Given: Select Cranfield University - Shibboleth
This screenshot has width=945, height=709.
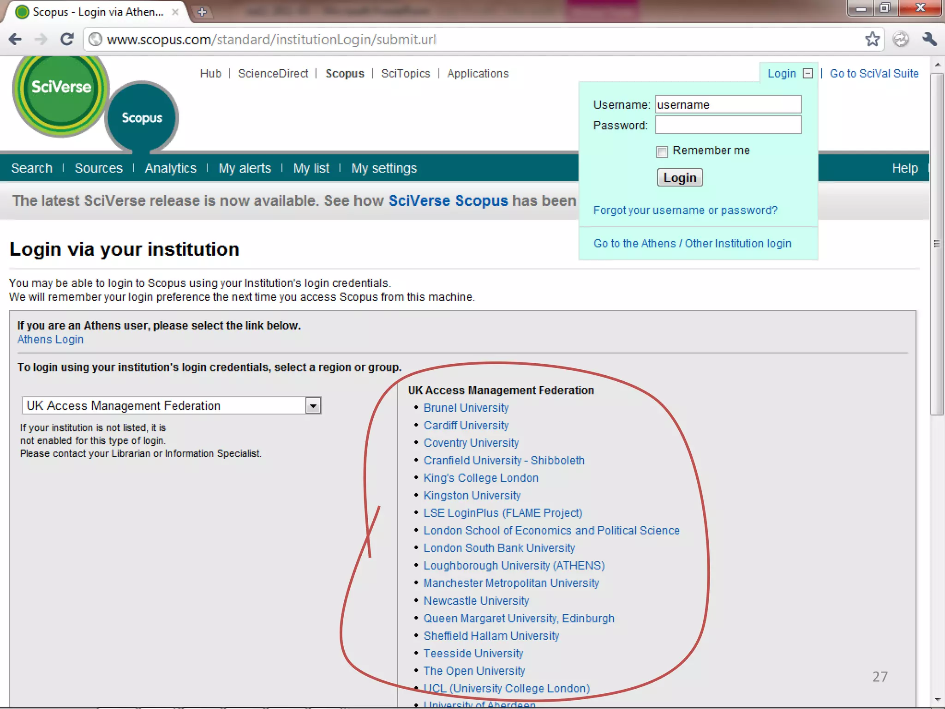Looking at the screenshot, I should [x=504, y=460].
